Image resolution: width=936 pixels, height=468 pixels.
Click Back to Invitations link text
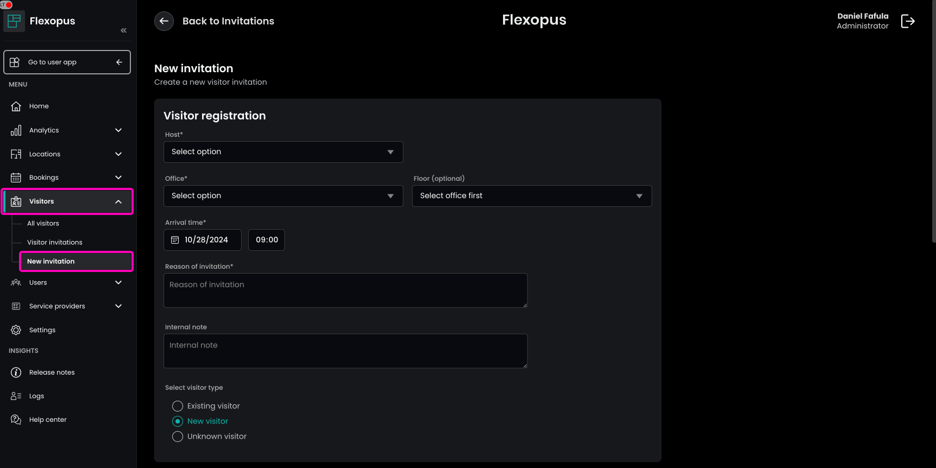tap(228, 21)
